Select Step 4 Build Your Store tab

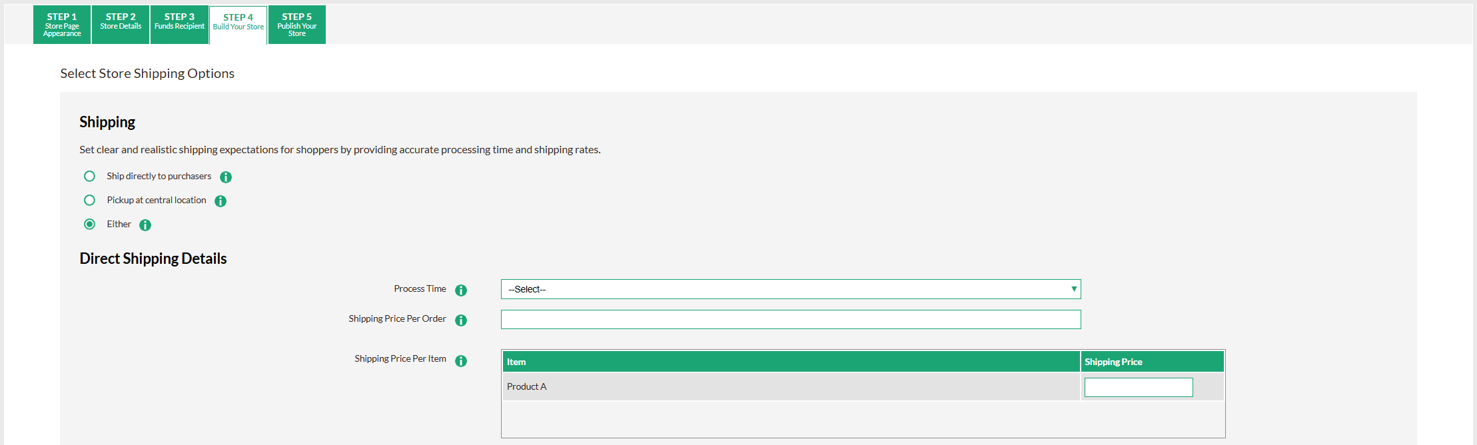pos(239,25)
